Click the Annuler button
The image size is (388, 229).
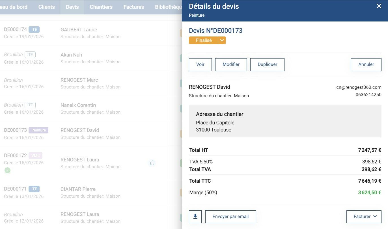(x=366, y=64)
